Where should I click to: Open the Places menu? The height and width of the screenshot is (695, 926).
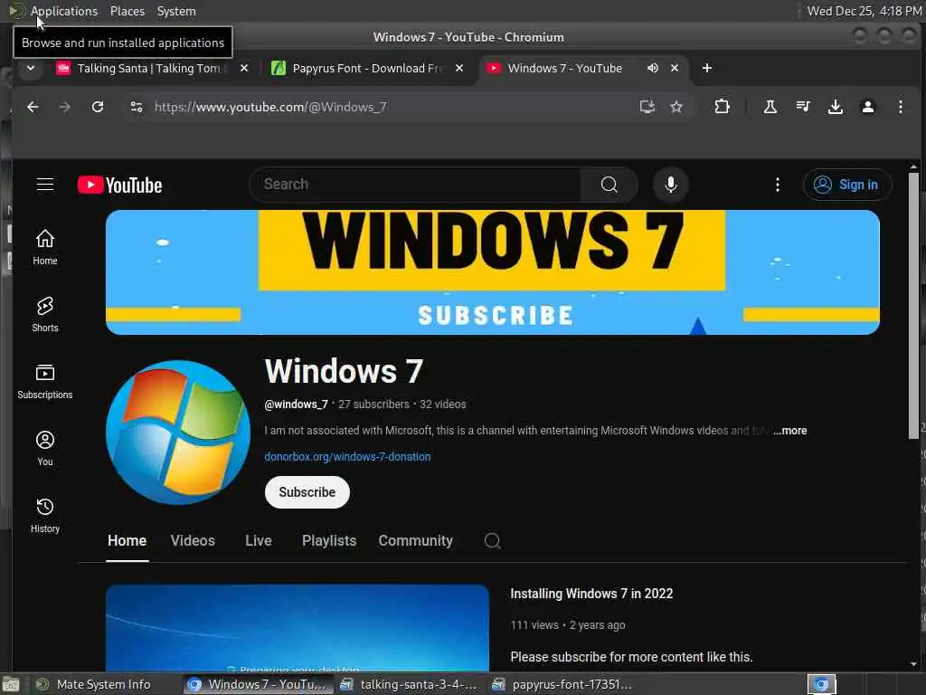click(127, 11)
